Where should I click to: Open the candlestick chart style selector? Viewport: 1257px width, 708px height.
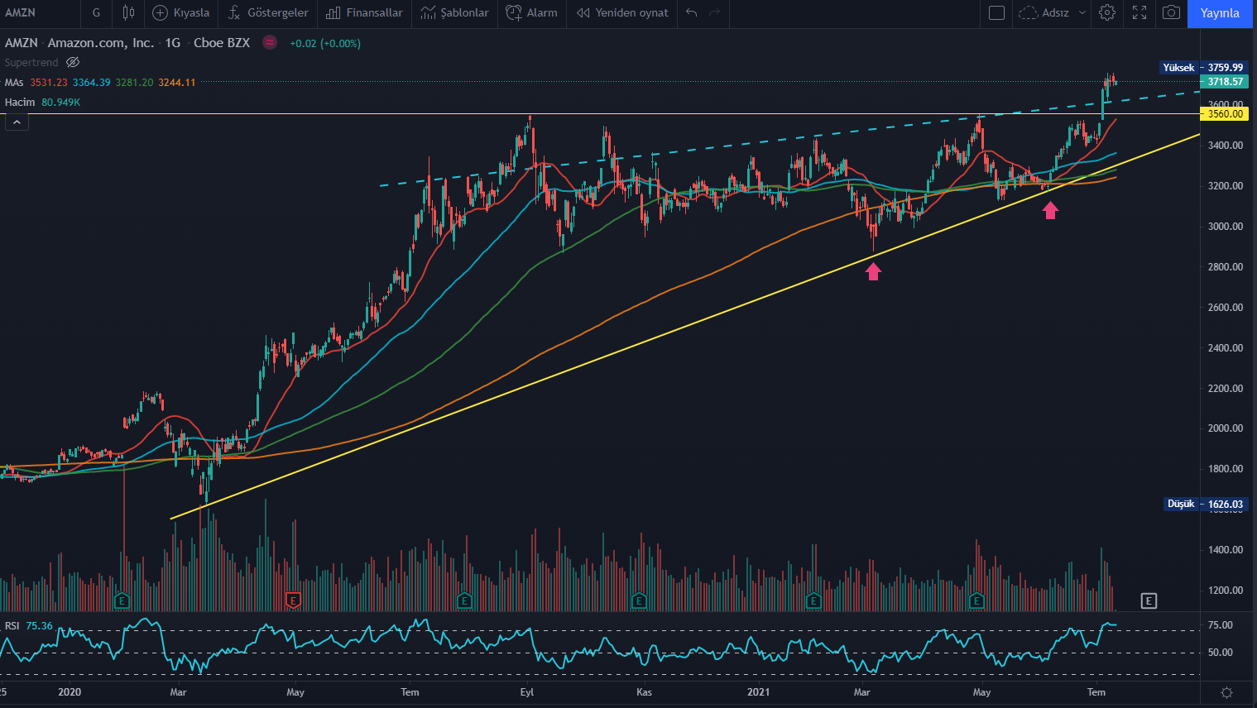(128, 12)
